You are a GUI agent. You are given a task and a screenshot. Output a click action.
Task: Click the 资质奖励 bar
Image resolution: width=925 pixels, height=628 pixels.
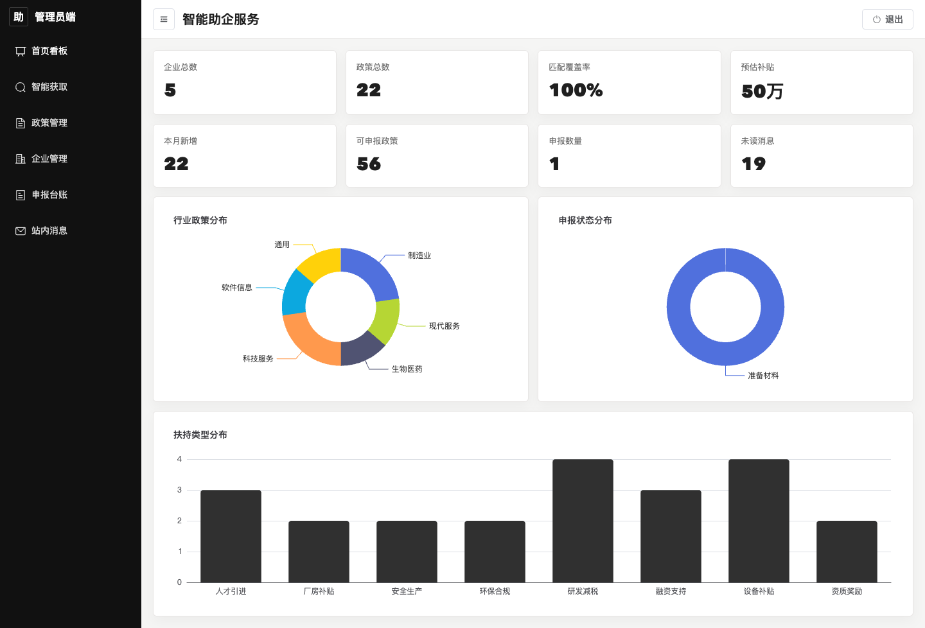point(847,552)
